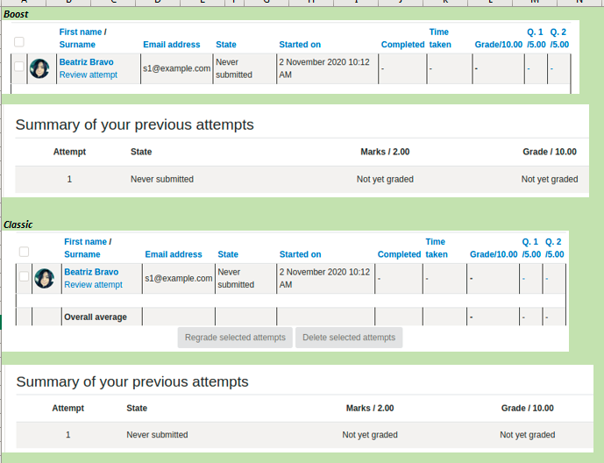
Task: Sort by Completed in the Boost table
Action: coord(403,45)
